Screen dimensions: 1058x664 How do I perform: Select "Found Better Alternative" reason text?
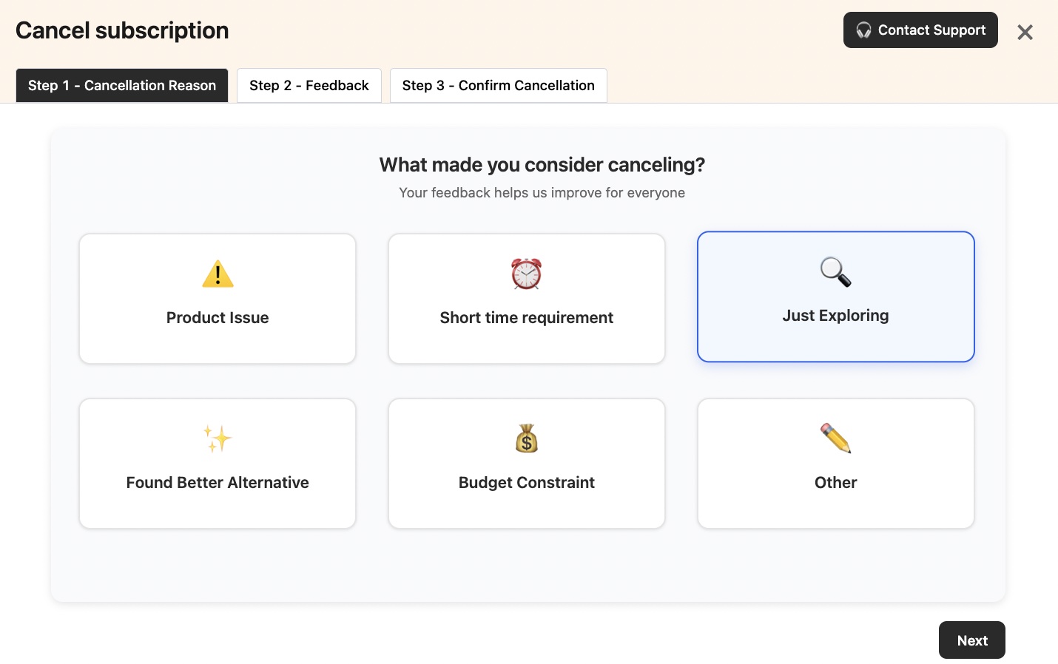(218, 483)
